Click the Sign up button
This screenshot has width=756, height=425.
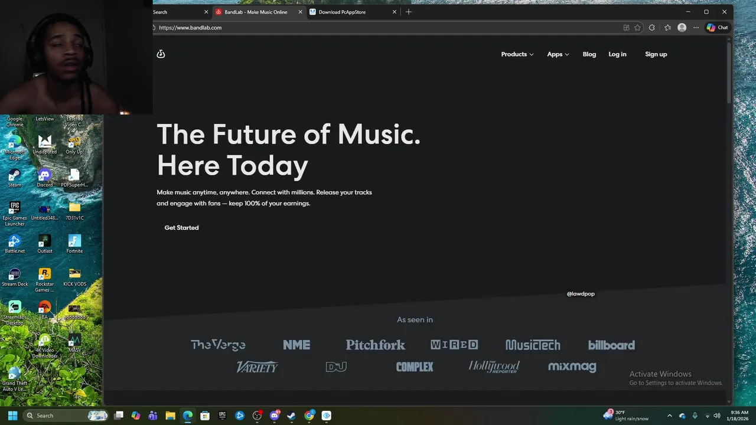pos(656,54)
